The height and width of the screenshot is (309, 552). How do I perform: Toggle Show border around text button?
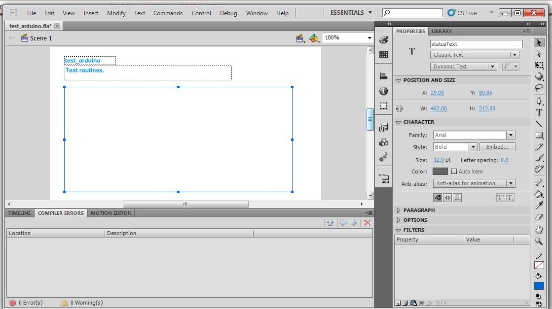pos(457,198)
